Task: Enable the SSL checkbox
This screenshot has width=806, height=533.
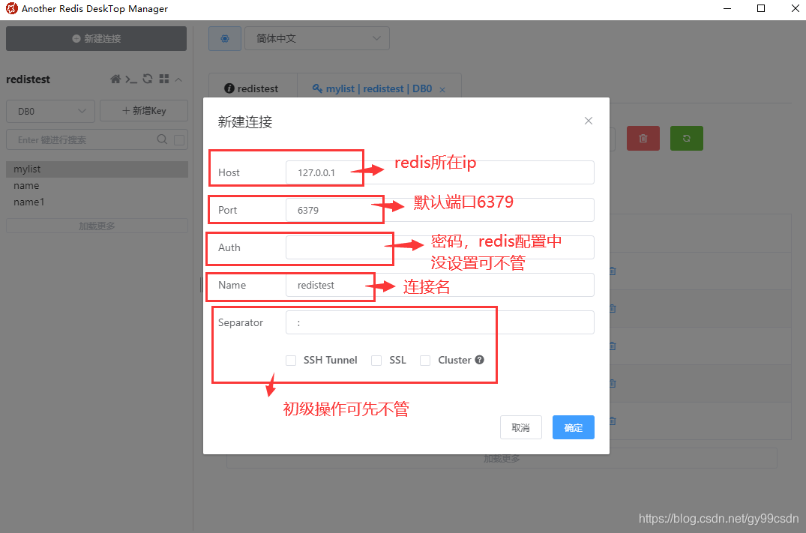Action: 376,361
